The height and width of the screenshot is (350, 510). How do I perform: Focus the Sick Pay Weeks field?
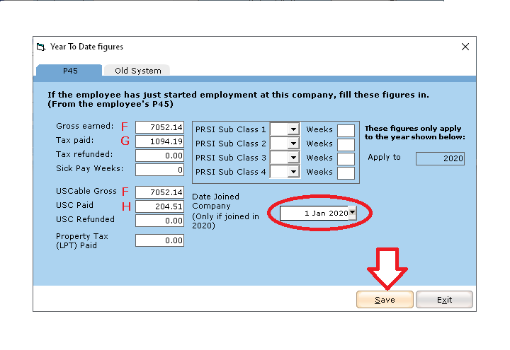tap(159, 170)
